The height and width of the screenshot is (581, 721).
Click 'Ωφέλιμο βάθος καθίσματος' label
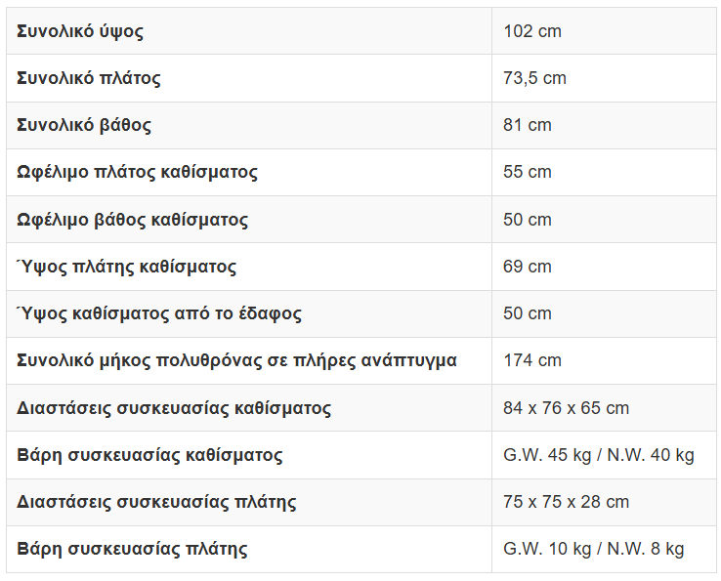coord(133,220)
